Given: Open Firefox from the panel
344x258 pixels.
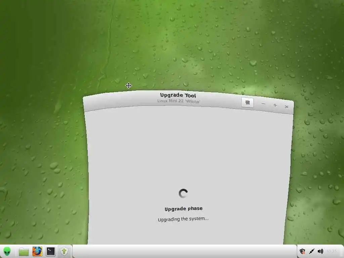Looking at the screenshot, I should (37, 251).
